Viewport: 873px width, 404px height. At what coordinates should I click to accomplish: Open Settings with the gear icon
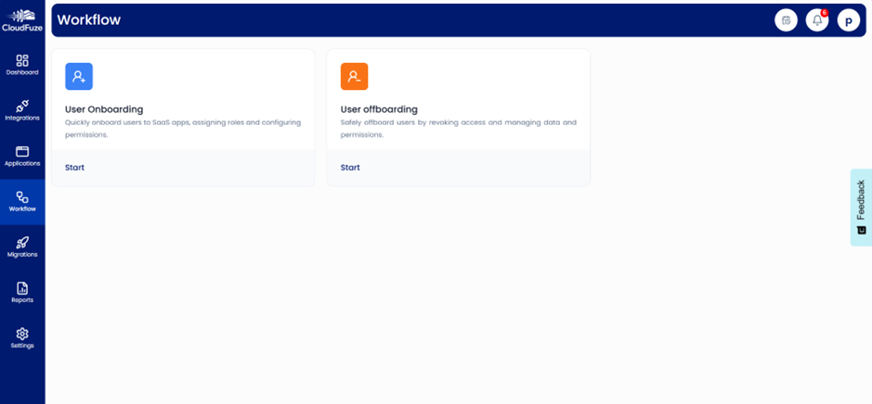click(x=22, y=337)
